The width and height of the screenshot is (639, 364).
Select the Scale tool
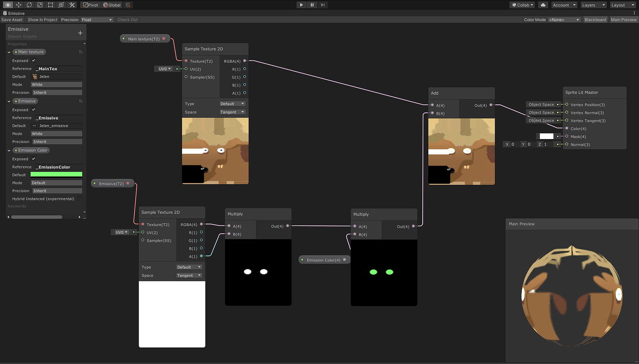click(x=39, y=5)
